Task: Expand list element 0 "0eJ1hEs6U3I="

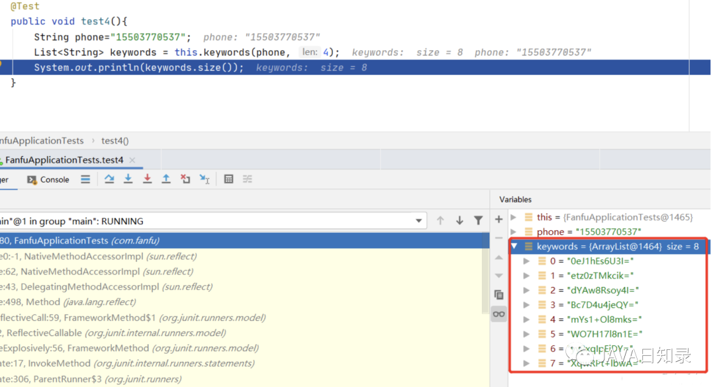Action: 526,261
